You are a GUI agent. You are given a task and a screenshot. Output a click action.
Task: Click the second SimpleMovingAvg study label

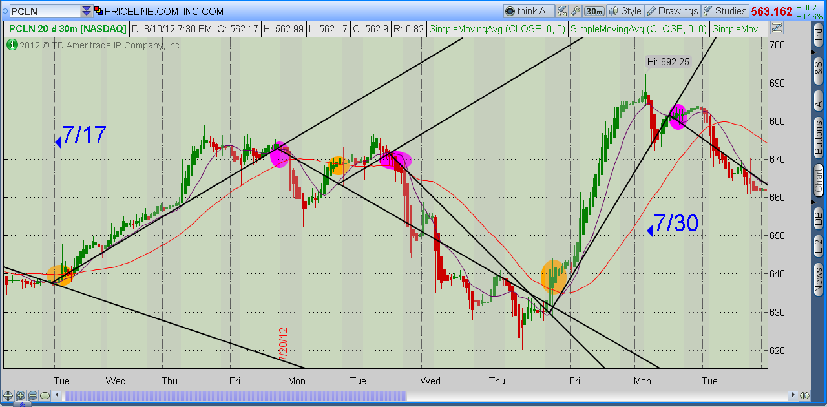(638, 28)
